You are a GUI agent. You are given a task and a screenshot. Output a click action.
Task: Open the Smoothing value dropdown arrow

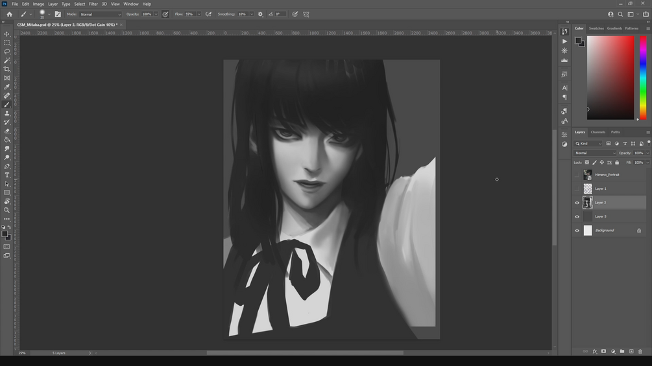[x=252, y=14]
